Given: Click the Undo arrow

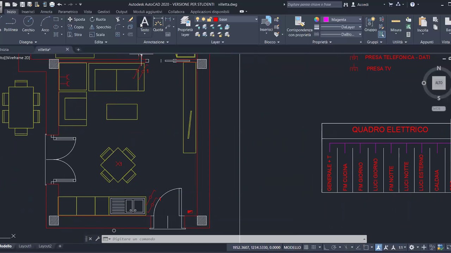Looking at the screenshot, I should coord(60,4).
